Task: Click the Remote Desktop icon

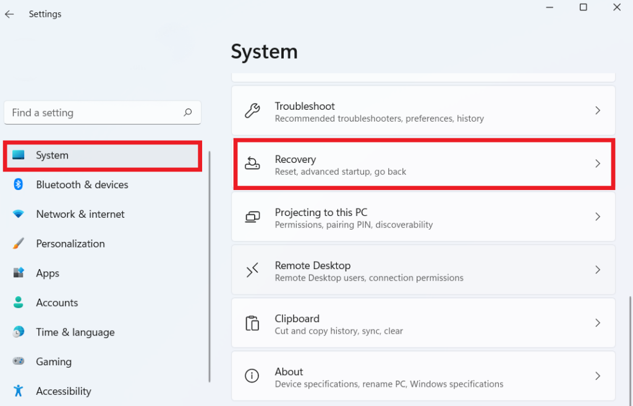Action: [x=252, y=270]
